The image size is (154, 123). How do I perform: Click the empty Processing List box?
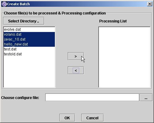[124, 57]
